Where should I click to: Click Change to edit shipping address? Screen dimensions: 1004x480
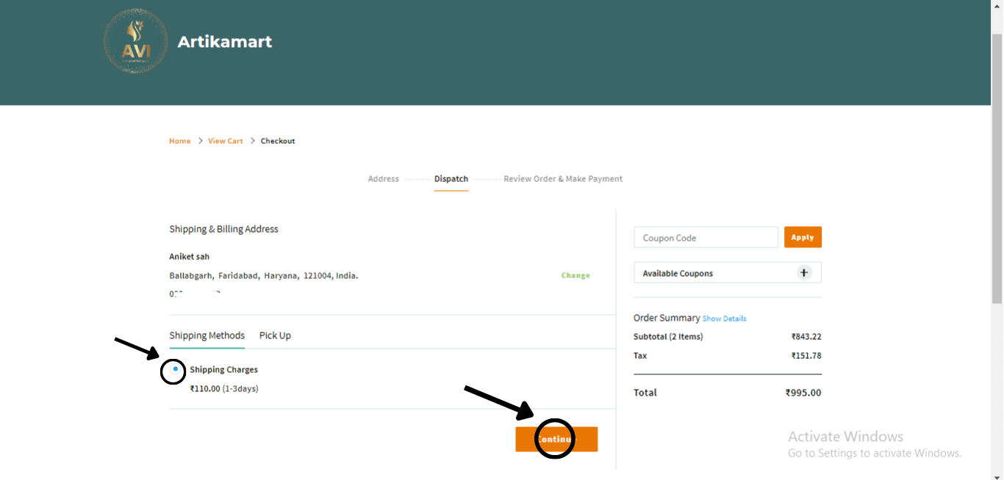(x=575, y=275)
